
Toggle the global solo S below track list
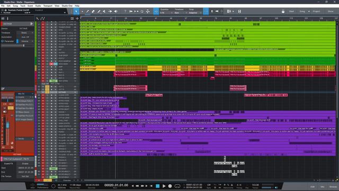[x=47, y=180]
